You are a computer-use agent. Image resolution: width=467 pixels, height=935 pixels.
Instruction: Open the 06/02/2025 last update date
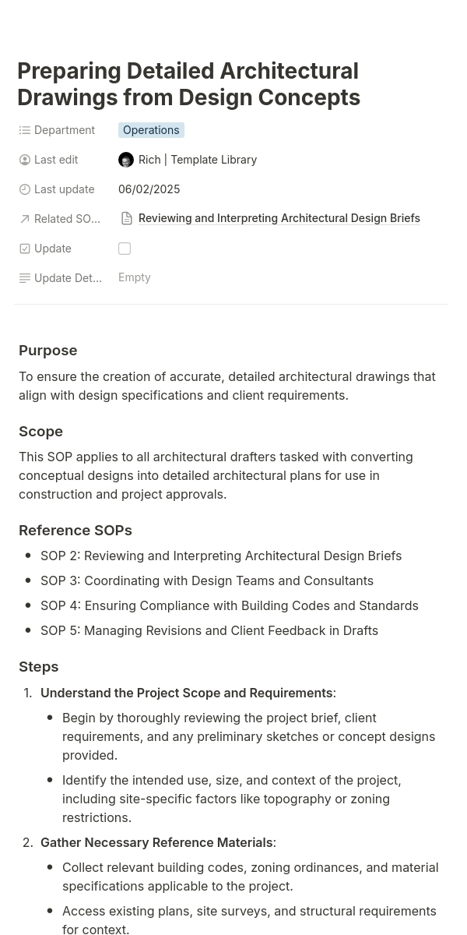click(149, 189)
